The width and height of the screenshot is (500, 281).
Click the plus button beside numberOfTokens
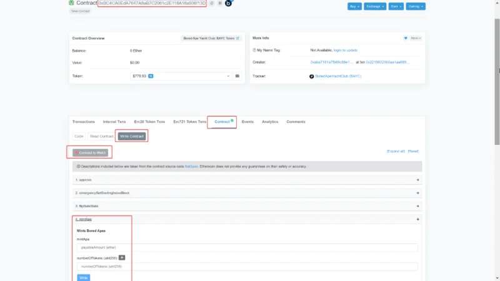coord(122,258)
